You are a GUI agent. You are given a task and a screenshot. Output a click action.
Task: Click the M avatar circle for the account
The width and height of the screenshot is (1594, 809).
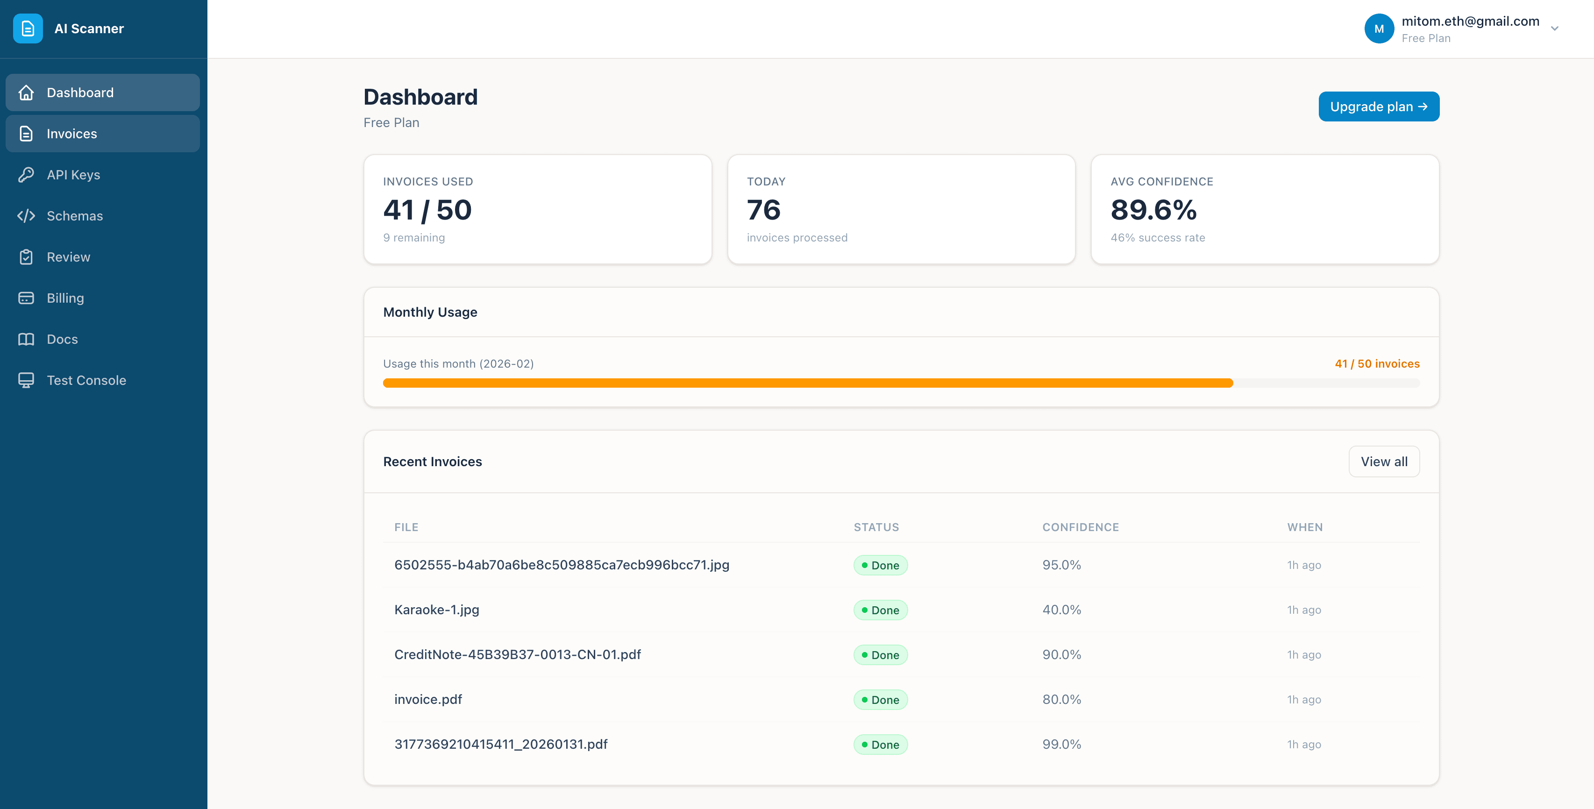click(x=1379, y=28)
